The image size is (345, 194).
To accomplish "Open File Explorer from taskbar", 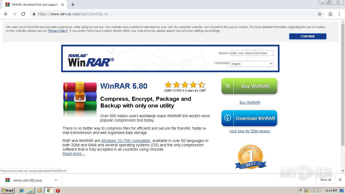I will 30,190.
